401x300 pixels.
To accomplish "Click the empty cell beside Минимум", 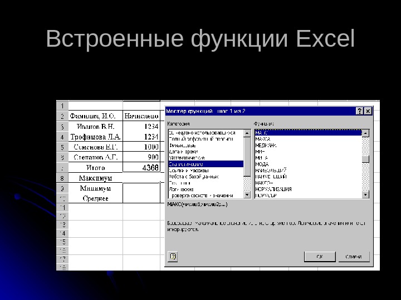I will pos(141,188).
